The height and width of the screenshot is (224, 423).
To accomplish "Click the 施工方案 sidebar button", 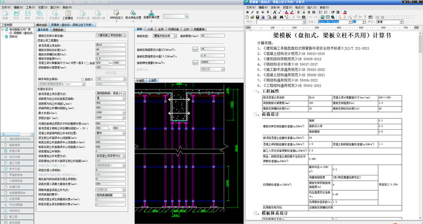I will coord(17,163).
